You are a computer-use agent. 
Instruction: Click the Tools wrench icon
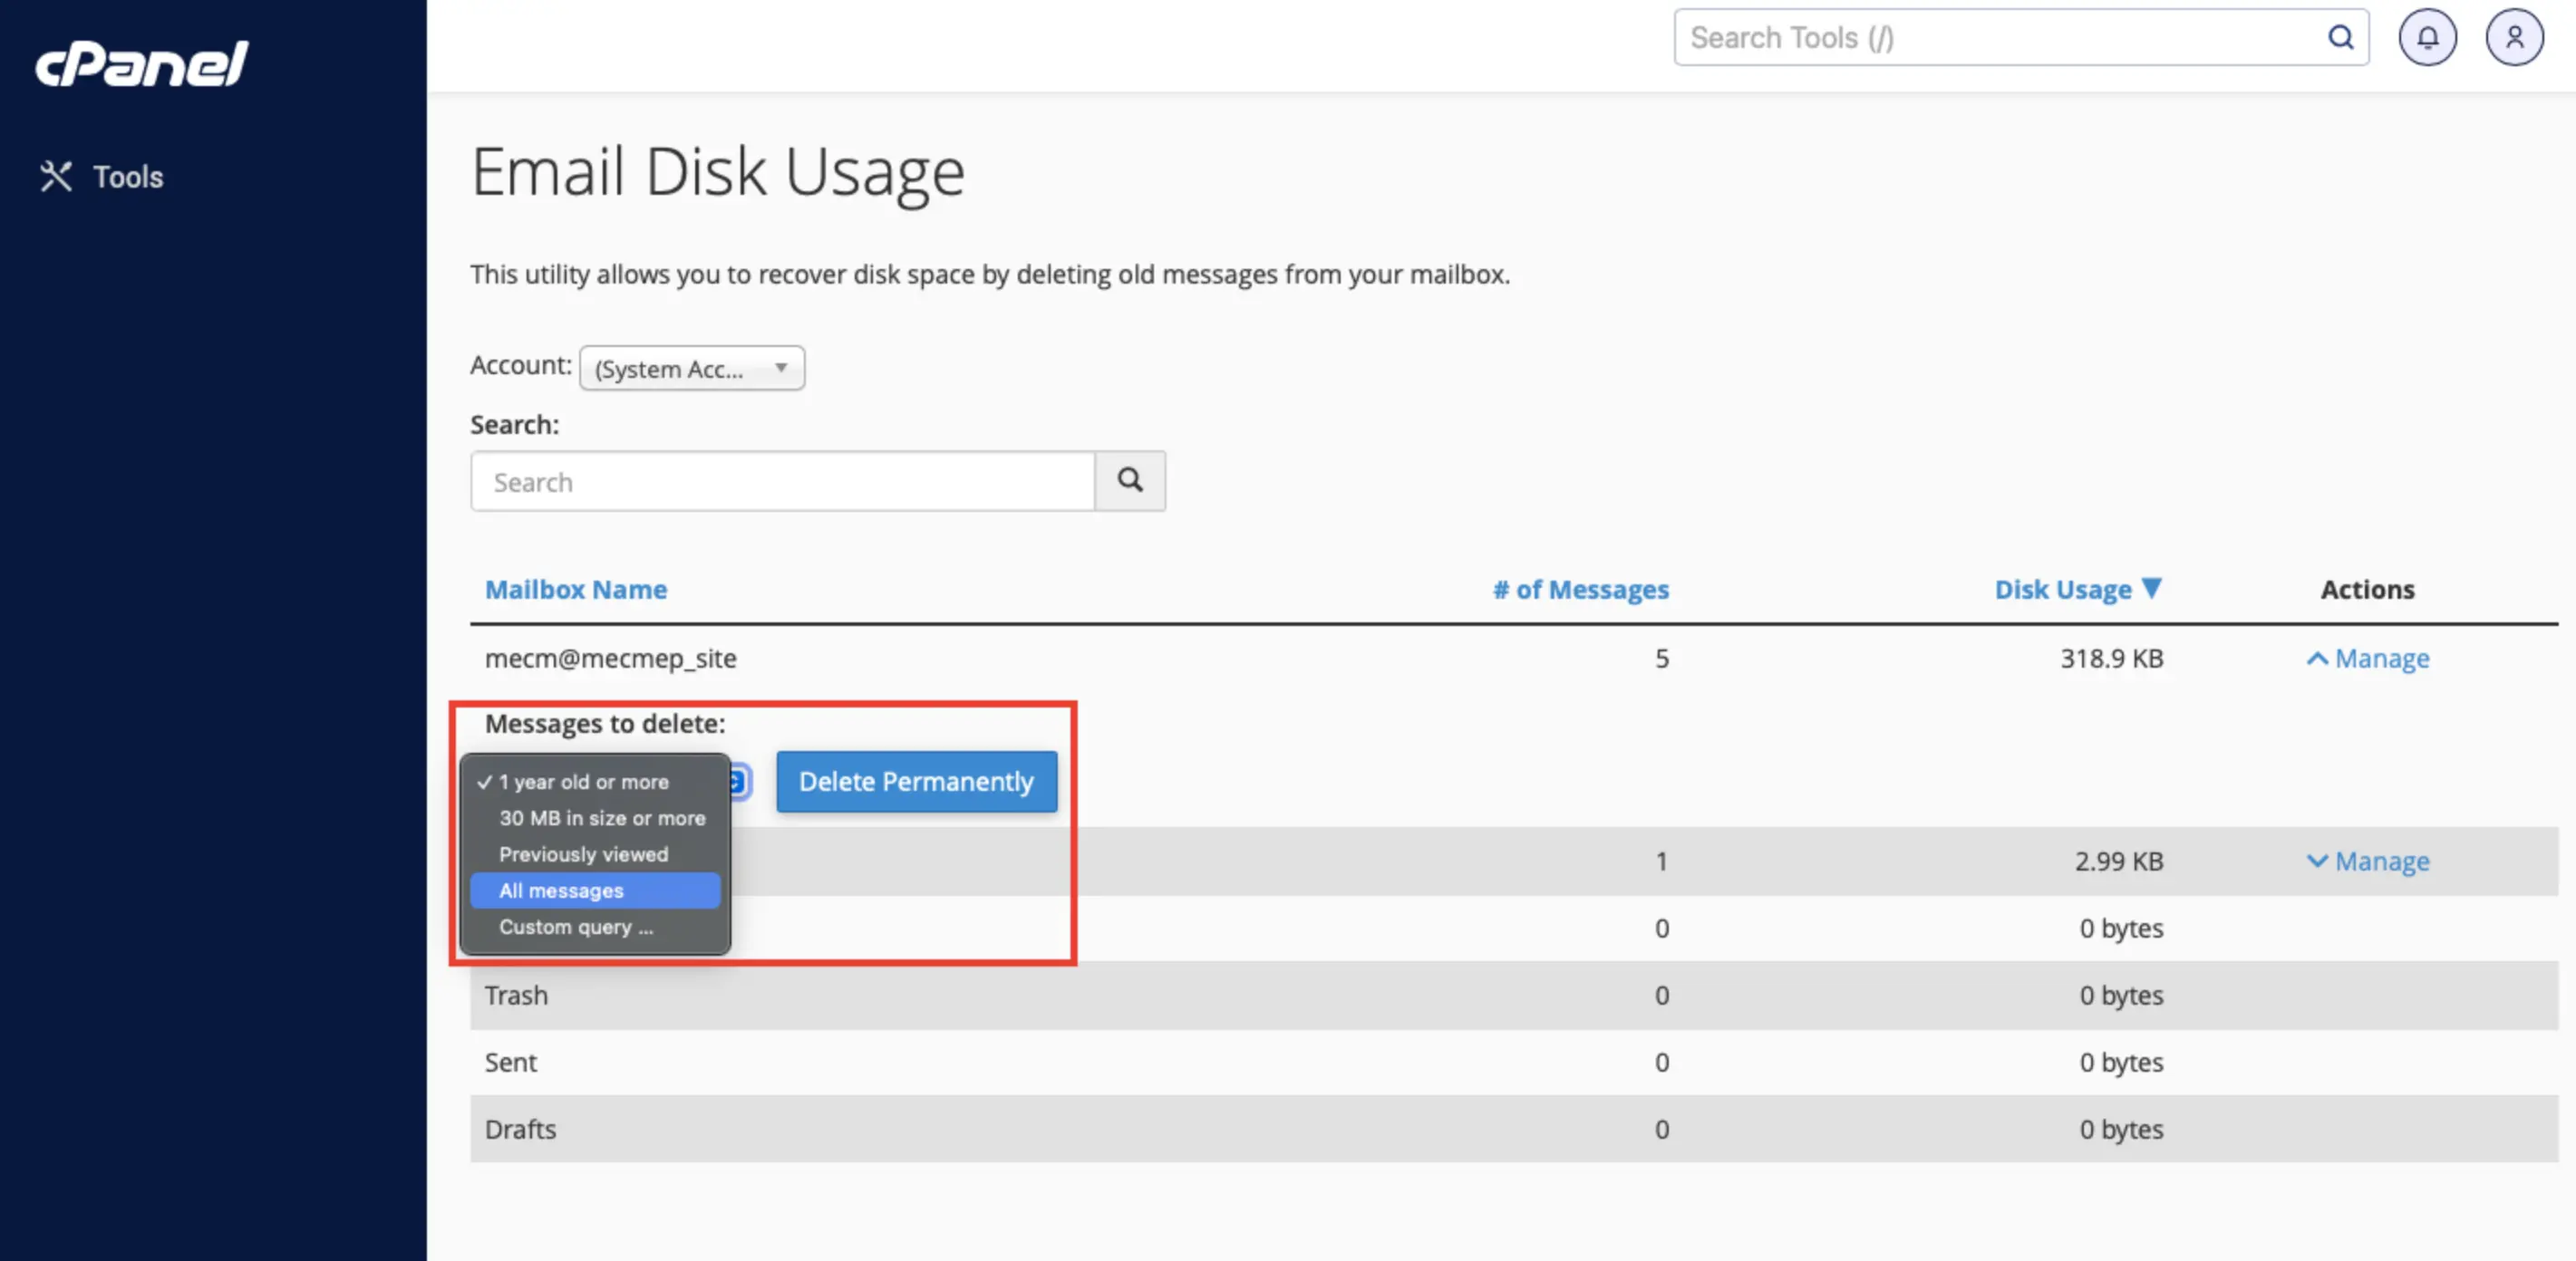(x=56, y=177)
